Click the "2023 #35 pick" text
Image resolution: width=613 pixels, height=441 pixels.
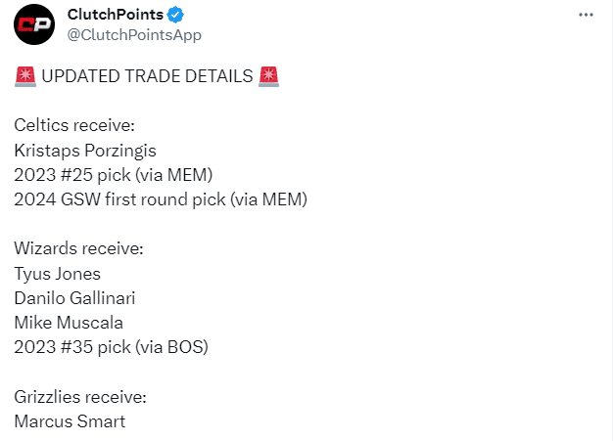point(76,346)
